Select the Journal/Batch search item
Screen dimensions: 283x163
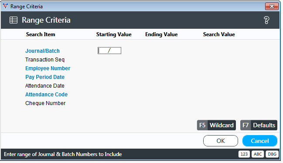point(42,51)
